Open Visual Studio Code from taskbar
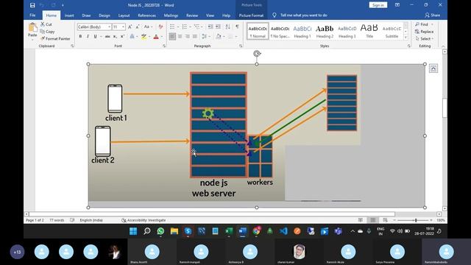Screen dimensions: 471x265 [283, 231]
